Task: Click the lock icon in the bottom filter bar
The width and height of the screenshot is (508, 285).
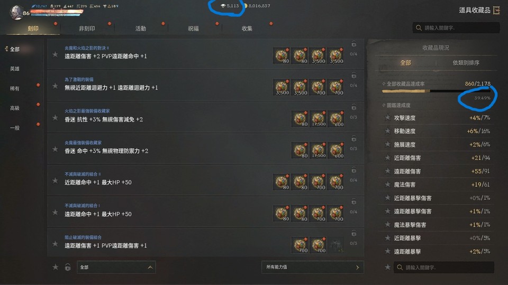Action: (68, 267)
